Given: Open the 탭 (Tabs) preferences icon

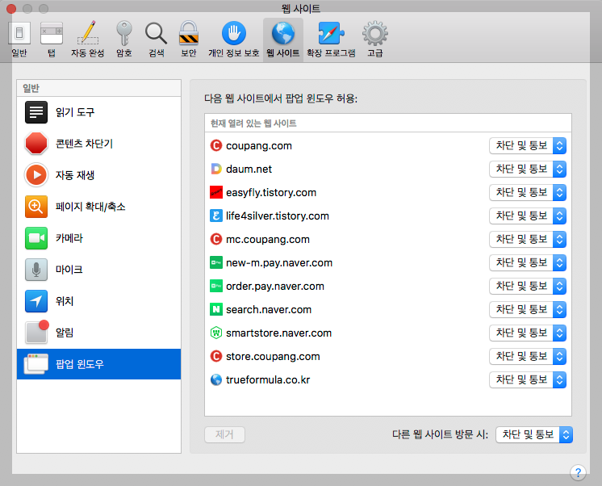Looking at the screenshot, I should tap(52, 33).
